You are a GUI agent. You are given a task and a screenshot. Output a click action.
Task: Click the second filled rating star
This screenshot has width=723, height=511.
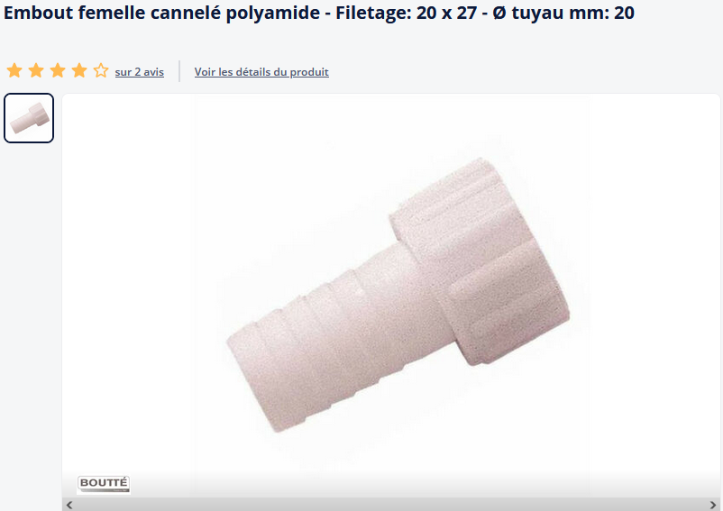[x=36, y=71]
